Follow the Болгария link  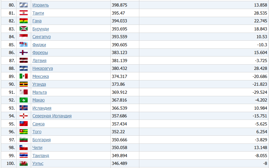[42, 140]
